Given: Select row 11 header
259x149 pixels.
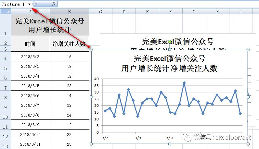Looking at the screenshot, I should [6, 125].
